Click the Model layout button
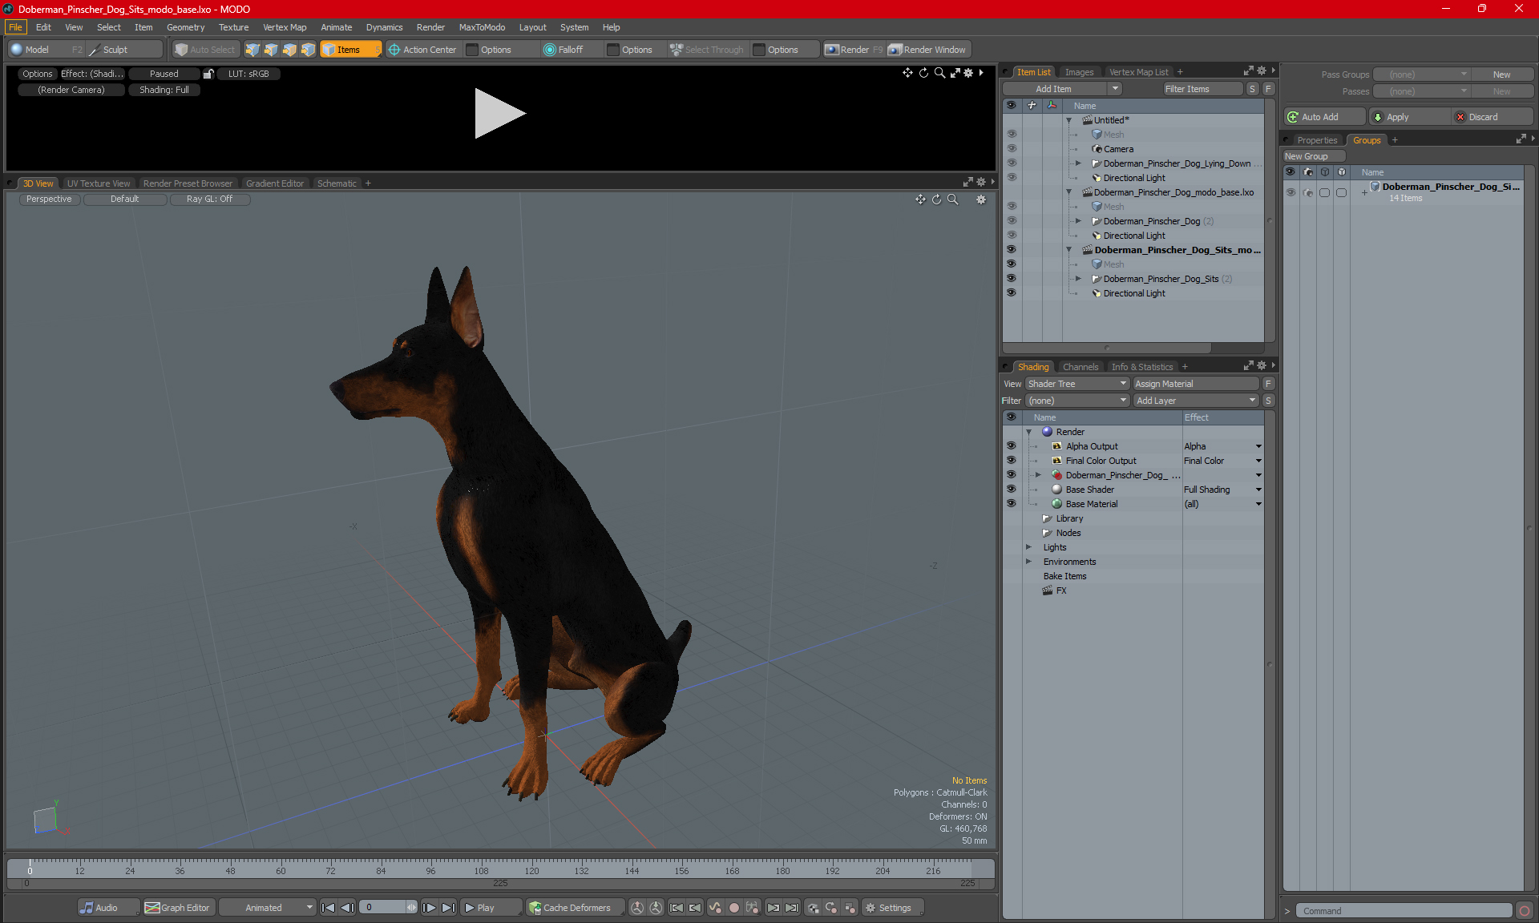Screen dimensions: 1539x923 46,50
